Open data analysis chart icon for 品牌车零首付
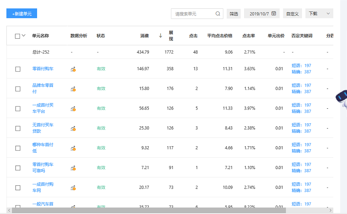This screenshot has width=347, height=214. [73, 89]
